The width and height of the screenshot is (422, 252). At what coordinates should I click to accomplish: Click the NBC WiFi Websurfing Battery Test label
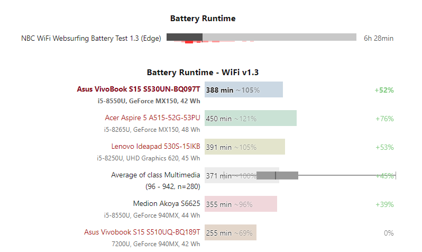pos(91,38)
